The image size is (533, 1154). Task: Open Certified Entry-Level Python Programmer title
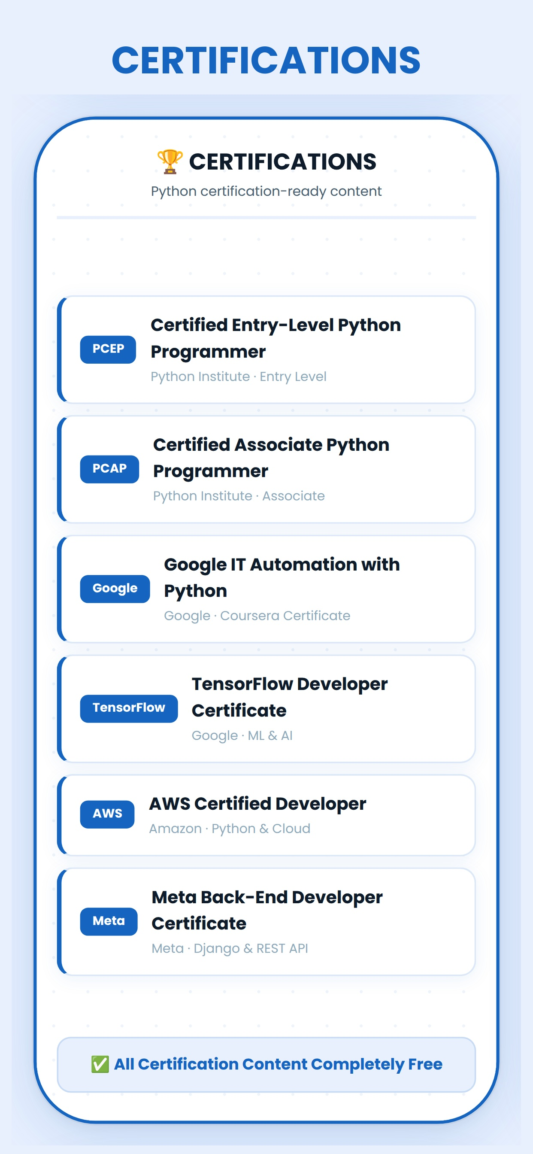pos(276,338)
